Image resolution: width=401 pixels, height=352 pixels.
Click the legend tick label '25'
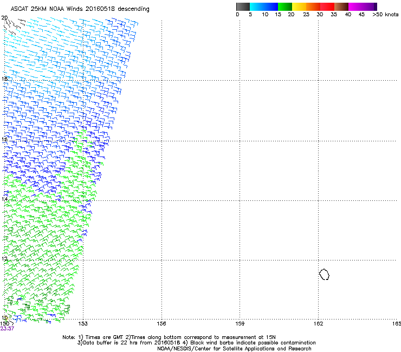tap(306, 15)
